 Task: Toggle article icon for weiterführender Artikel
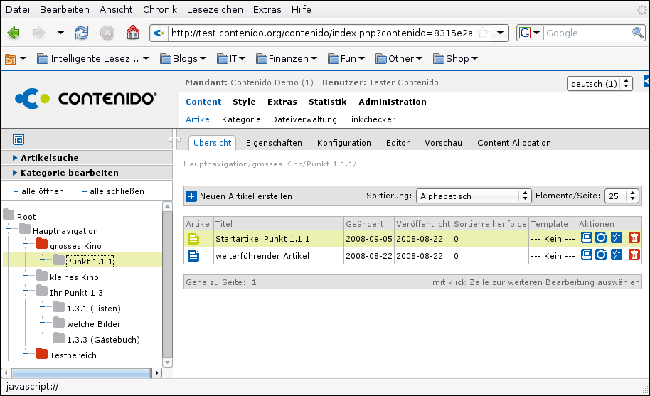pos(194,255)
